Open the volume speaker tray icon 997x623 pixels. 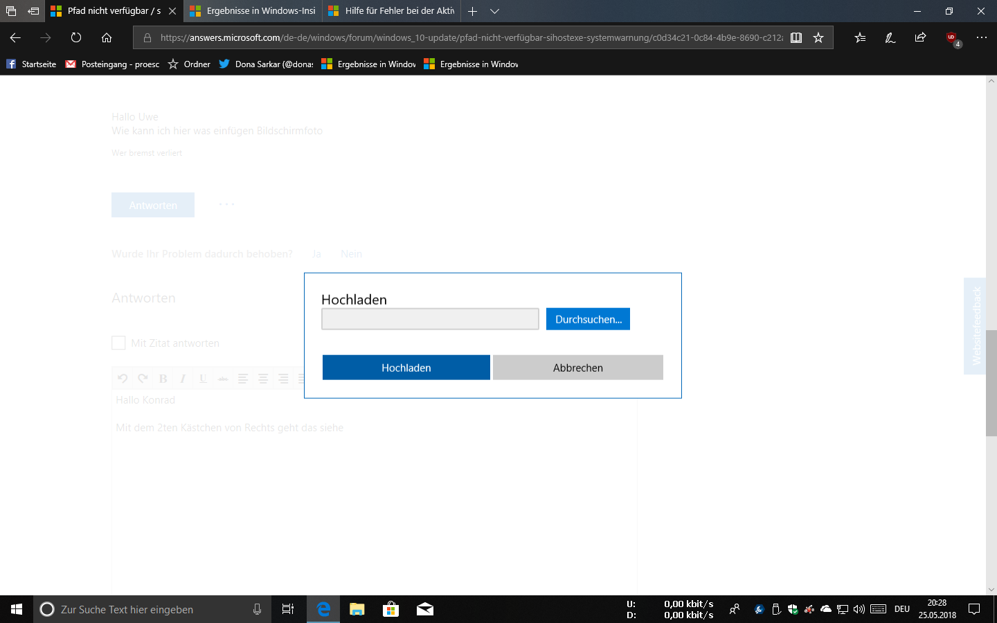(859, 609)
